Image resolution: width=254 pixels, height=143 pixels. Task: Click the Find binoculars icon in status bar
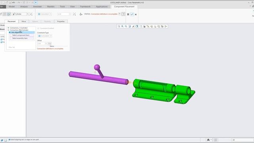tap(208, 140)
